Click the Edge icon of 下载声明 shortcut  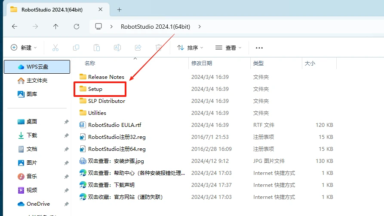tap(83, 185)
